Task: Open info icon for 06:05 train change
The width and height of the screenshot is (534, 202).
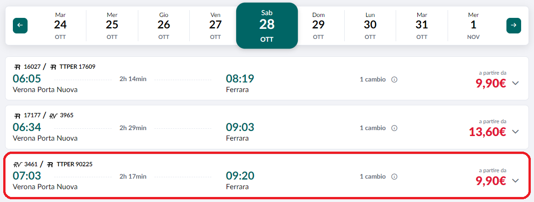Action: pyautogui.click(x=394, y=80)
